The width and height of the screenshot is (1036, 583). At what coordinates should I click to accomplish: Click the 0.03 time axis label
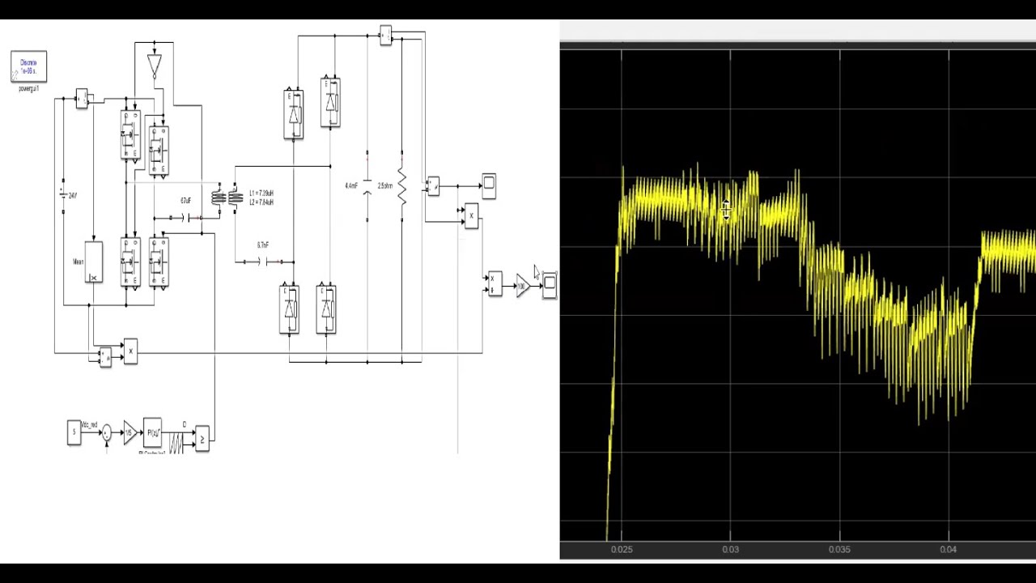[x=730, y=550]
